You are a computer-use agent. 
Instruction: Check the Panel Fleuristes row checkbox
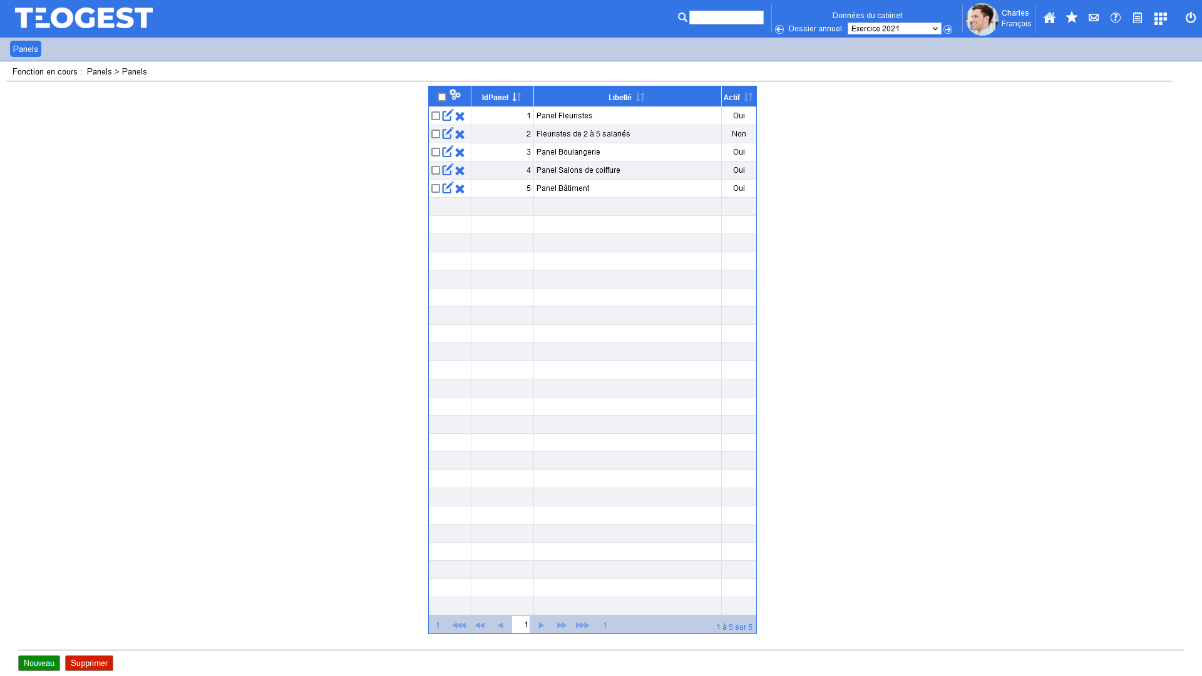[436, 116]
